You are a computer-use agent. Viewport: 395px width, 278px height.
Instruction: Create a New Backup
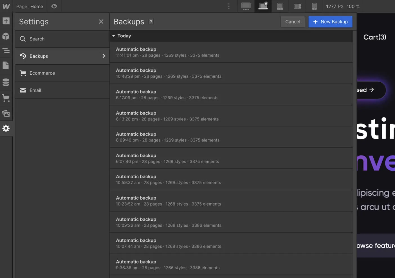pos(330,22)
